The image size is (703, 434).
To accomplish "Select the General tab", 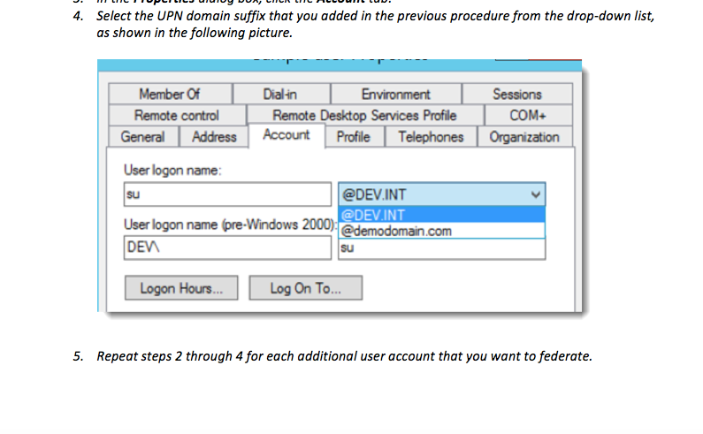I will (x=142, y=137).
